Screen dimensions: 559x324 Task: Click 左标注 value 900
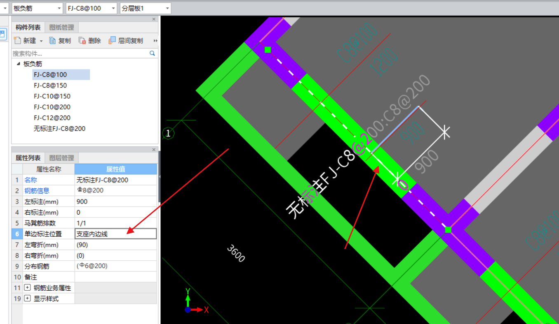(x=116, y=201)
